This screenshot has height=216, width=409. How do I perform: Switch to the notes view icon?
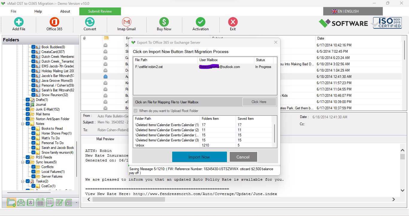pyautogui.click(x=59, y=203)
